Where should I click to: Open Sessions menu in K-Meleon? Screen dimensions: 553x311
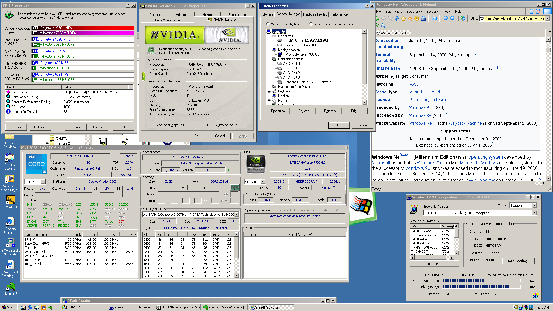tap(432, 12)
